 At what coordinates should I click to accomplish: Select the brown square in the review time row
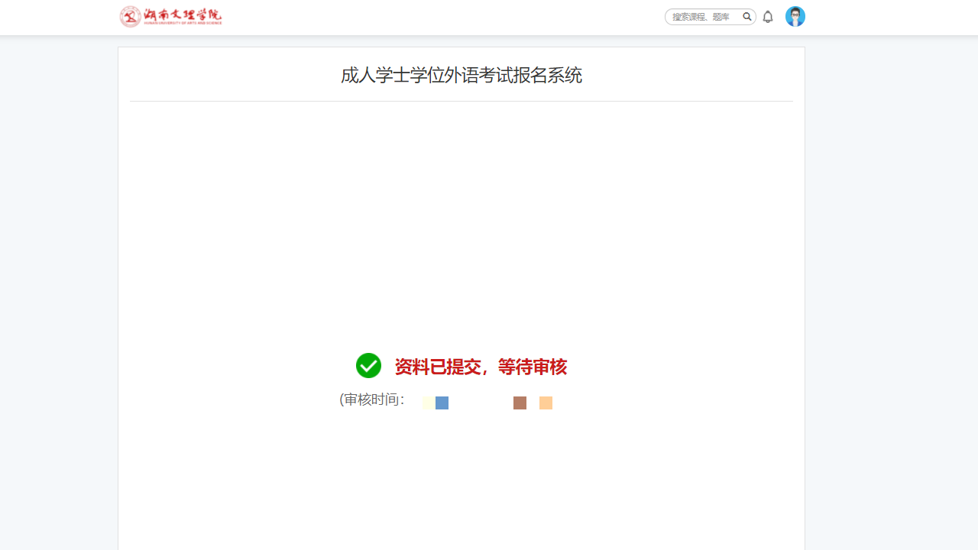point(520,403)
